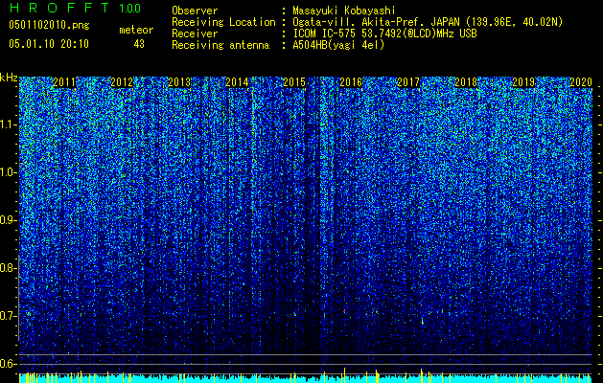This screenshot has height=383, width=603.
Task: Click the 2013 time marker
Action: [179, 82]
